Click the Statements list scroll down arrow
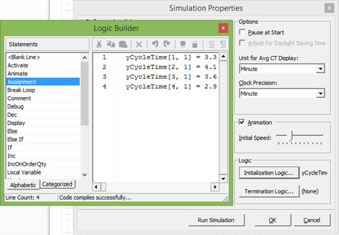339x235 pixels. click(x=84, y=175)
